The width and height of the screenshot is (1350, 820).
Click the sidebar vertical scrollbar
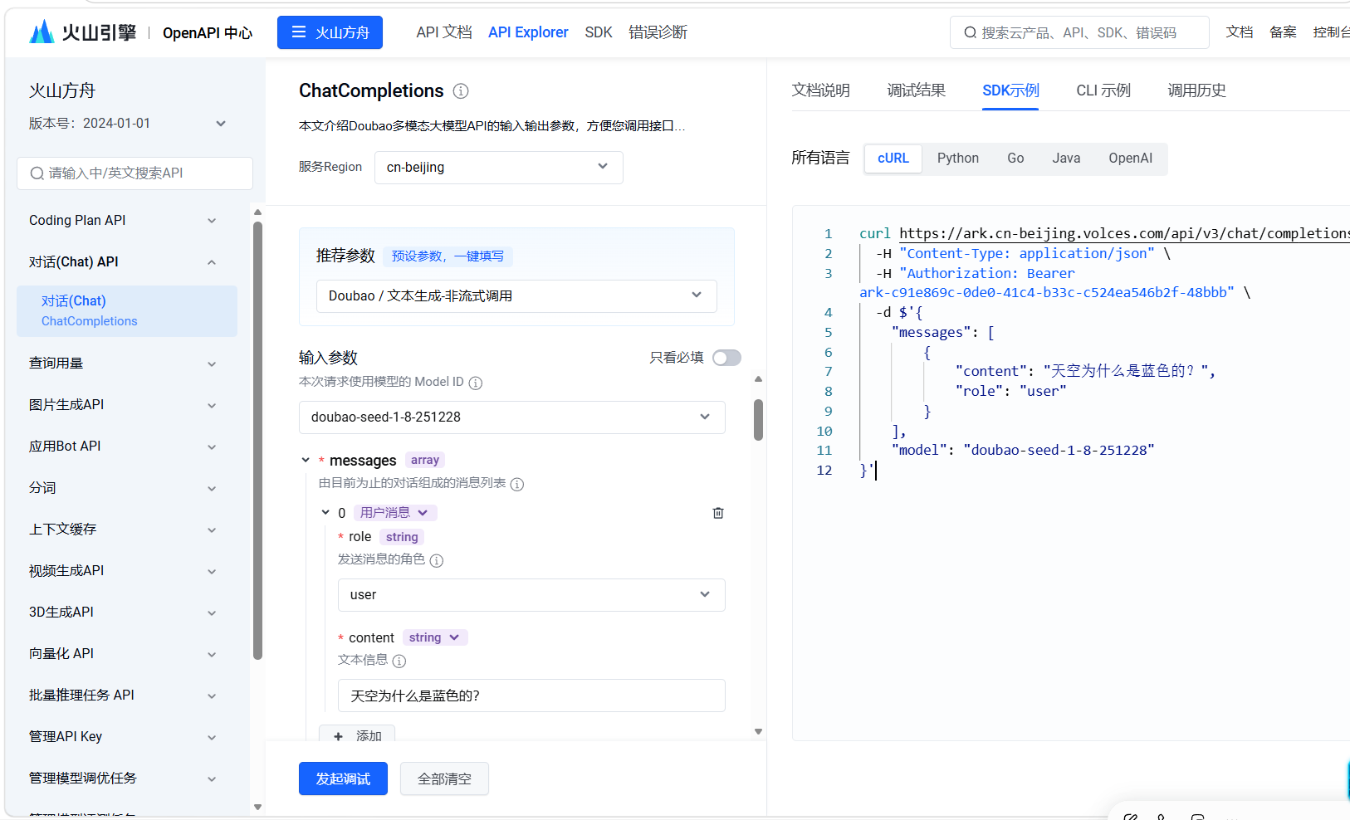[x=257, y=440]
